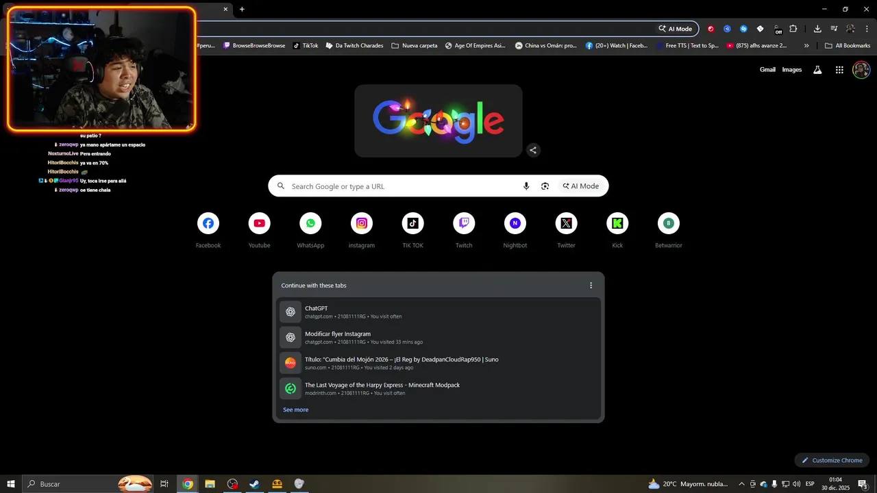Open the Betwarrior shortcut tile
The image size is (877, 493).
pyautogui.click(x=669, y=230)
